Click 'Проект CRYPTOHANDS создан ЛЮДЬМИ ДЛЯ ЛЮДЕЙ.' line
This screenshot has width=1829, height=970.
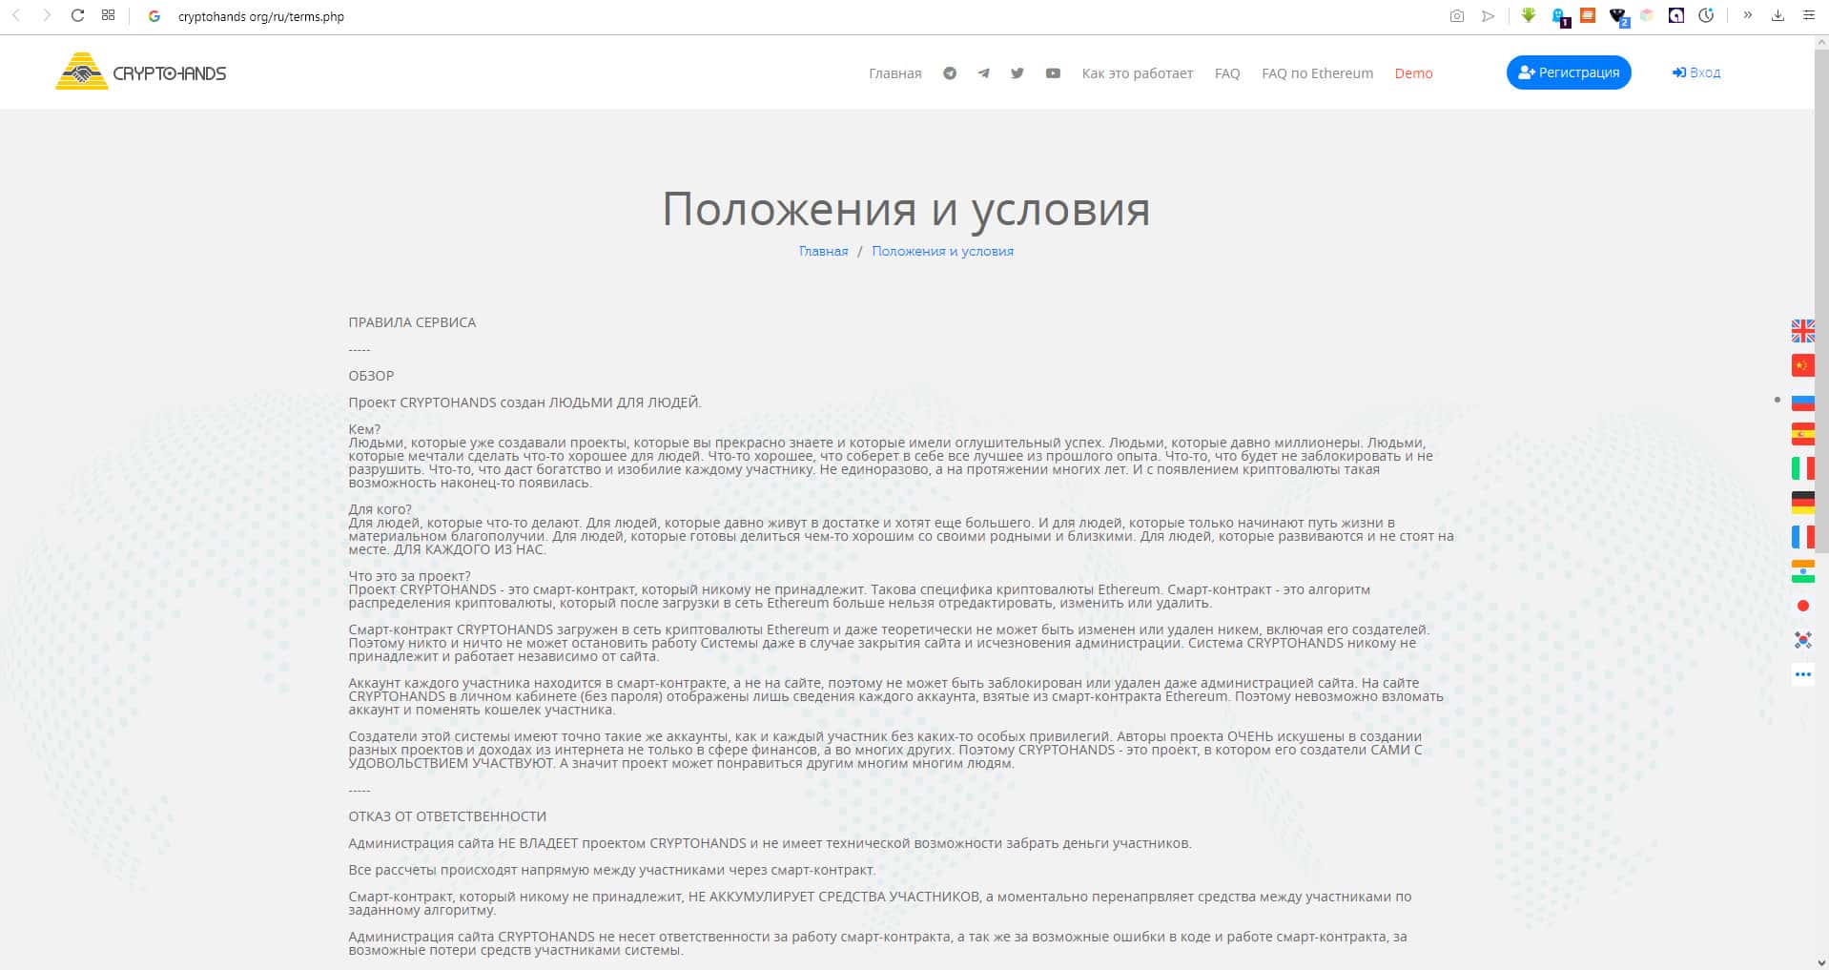point(524,402)
